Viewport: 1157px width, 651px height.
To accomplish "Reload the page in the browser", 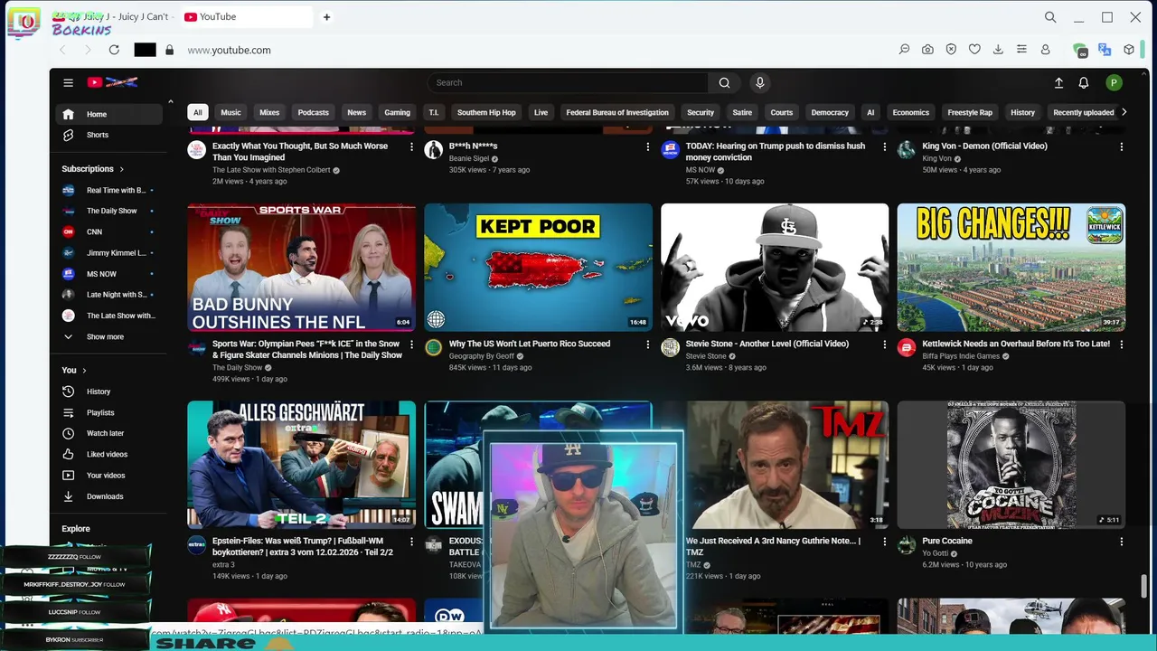I will point(114,50).
